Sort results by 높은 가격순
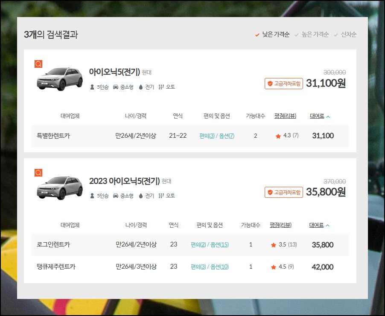This screenshot has height=316, width=385. (x=312, y=35)
